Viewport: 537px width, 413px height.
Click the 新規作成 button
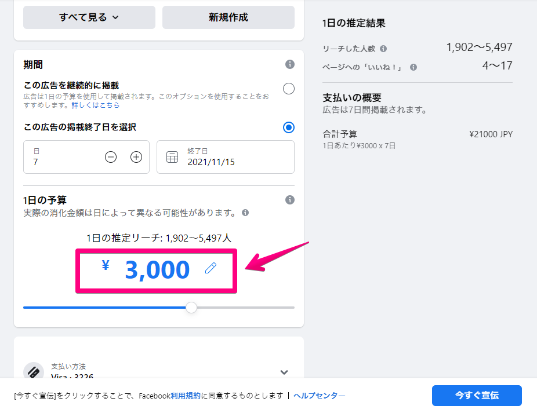[228, 17]
